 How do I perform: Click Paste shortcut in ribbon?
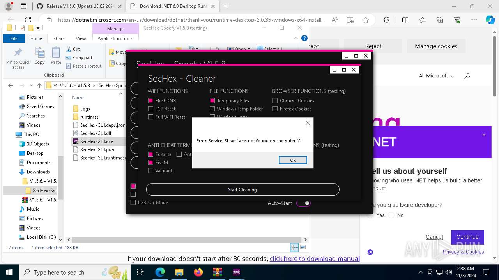click(83, 66)
